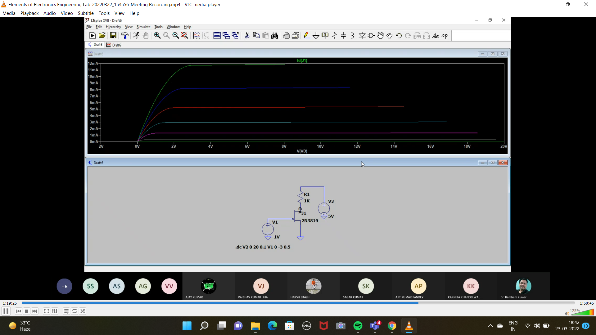Click Dr. Bambam Kumar participant thumbnail
Image resolution: width=596 pixels, height=335 pixels.
(523, 286)
